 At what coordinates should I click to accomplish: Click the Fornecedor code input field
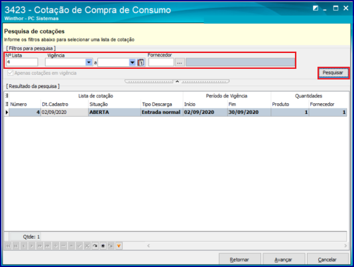point(161,62)
